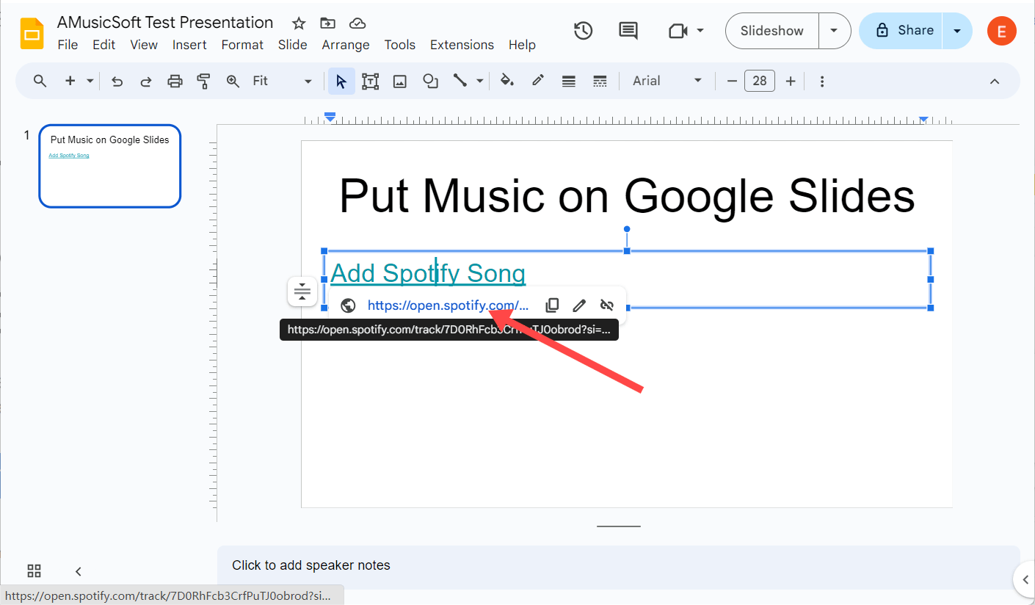Open the Fit zoom level dropdown
1035x605 pixels.
pos(282,81)
